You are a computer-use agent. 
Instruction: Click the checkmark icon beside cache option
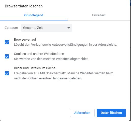click(7, 73)
